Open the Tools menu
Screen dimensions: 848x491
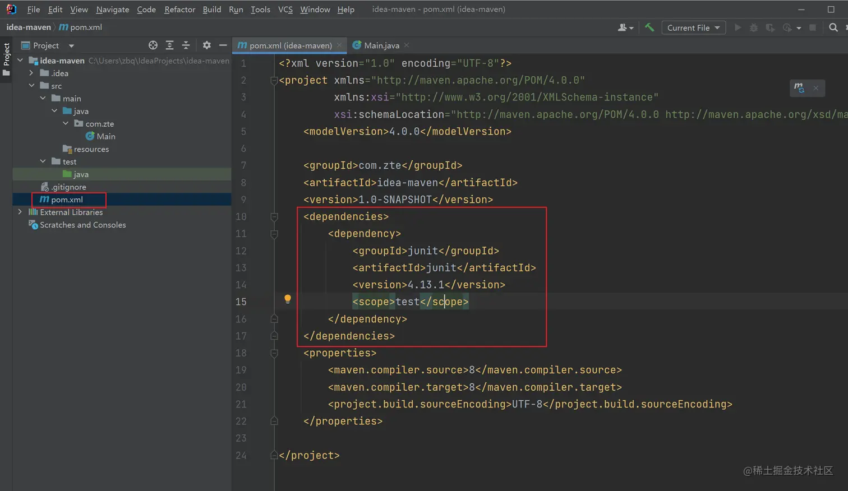(x=260, y=10)
